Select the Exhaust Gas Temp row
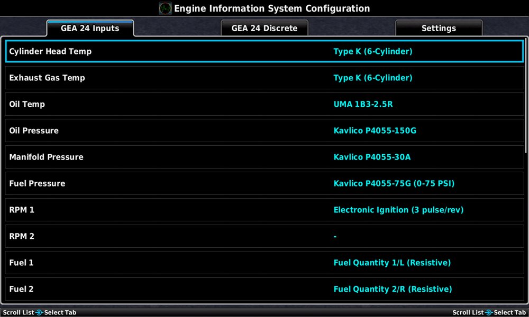 pos(264,78)
